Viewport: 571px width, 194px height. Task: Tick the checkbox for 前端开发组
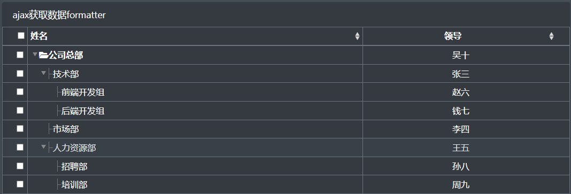pyautogui.click(x=20, y=92)
